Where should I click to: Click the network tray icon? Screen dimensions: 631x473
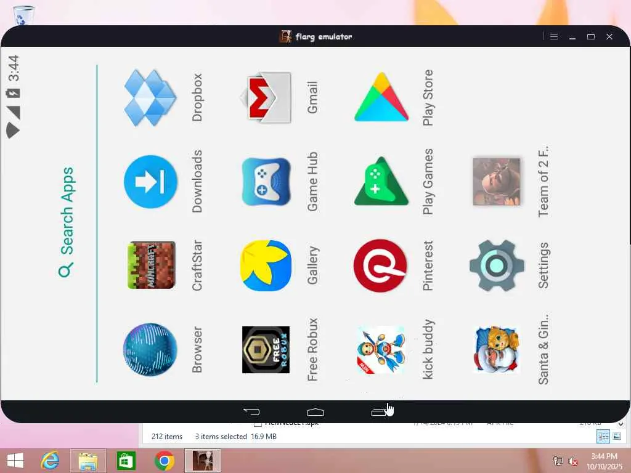click(x=558, y=461)
